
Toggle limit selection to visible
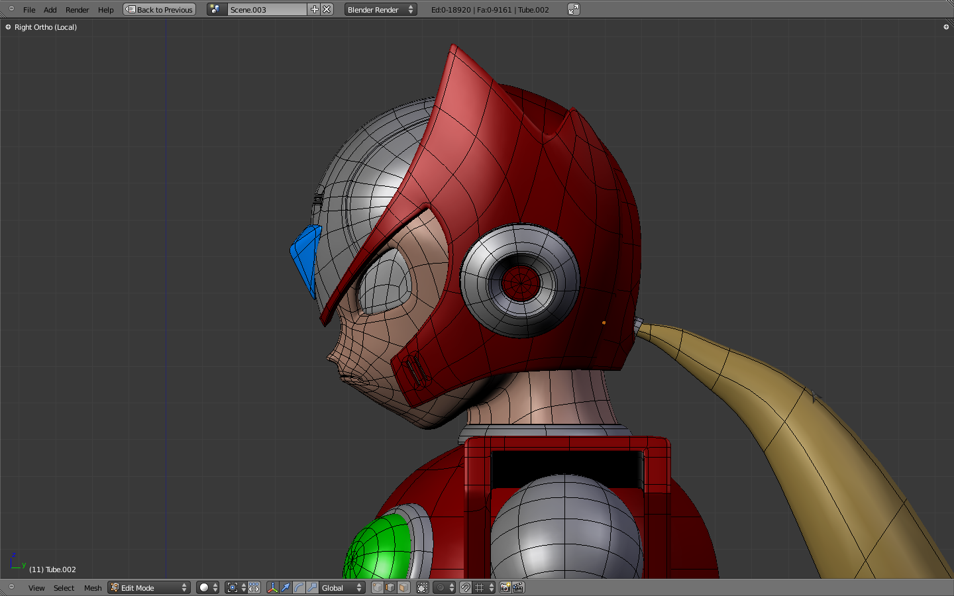[x=422, y=588]
